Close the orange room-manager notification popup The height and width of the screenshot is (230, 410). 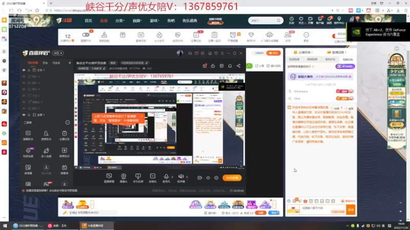pyautogui.click(x=142, y=117)
